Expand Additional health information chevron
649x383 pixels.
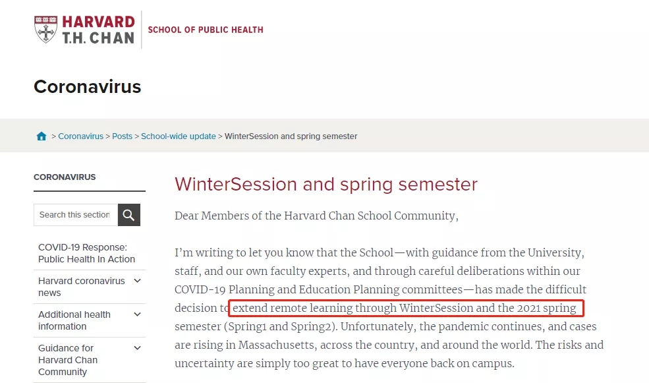pyautogui.click(x=138, y=314)
